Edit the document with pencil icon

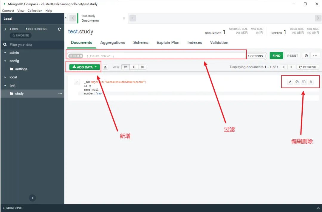(290, 82)
